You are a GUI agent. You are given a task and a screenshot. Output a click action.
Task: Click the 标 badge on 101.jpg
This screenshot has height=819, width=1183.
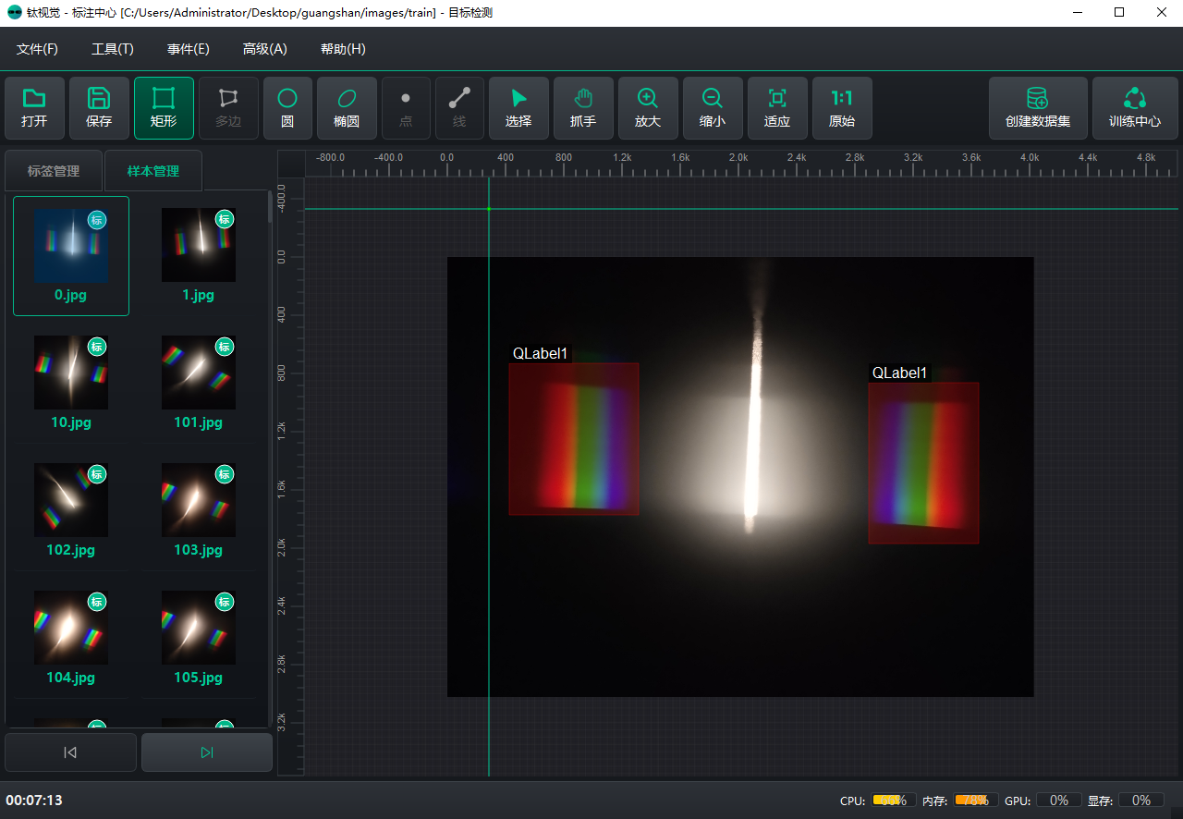click(225, 347)
